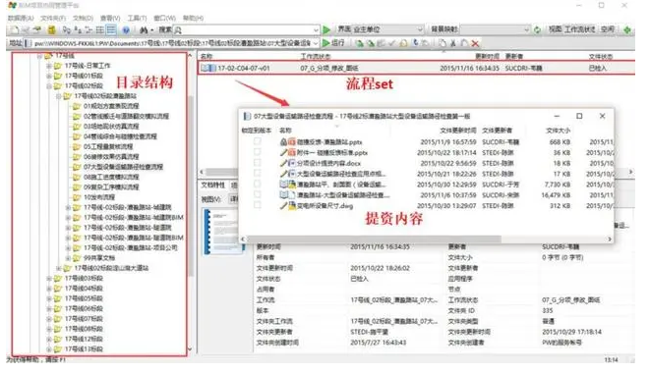Screen dimensions: 649x373
Task: Open the 帮助(H) menu
Action: 193,19
